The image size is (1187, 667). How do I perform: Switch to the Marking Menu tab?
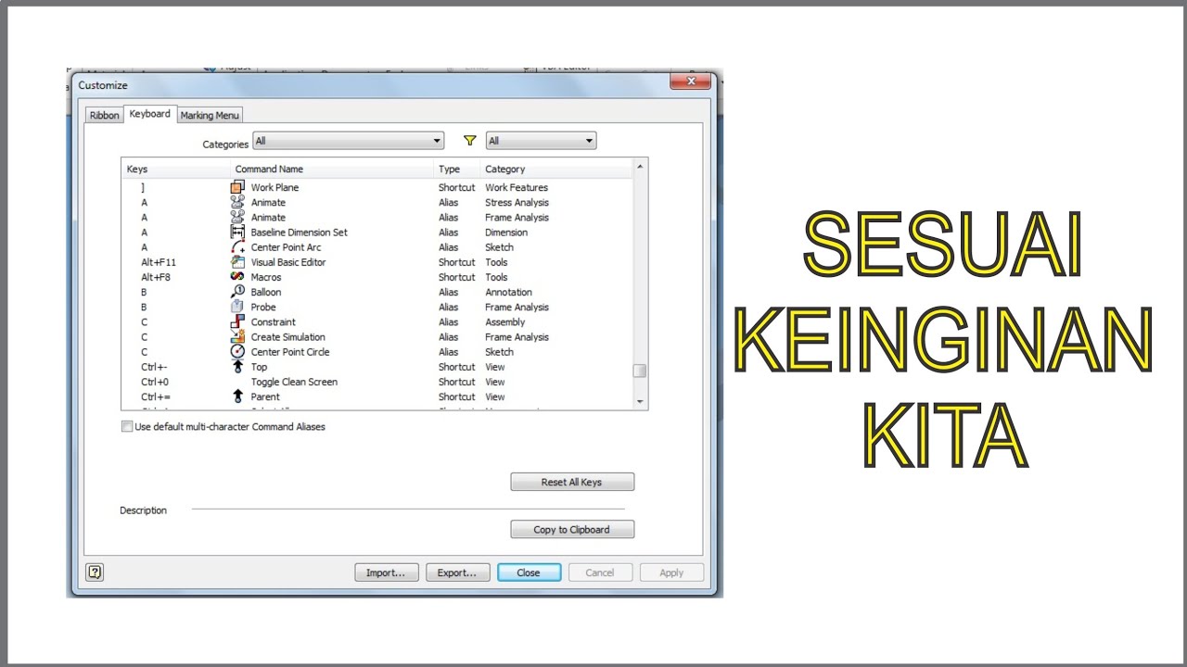(210, 116)
